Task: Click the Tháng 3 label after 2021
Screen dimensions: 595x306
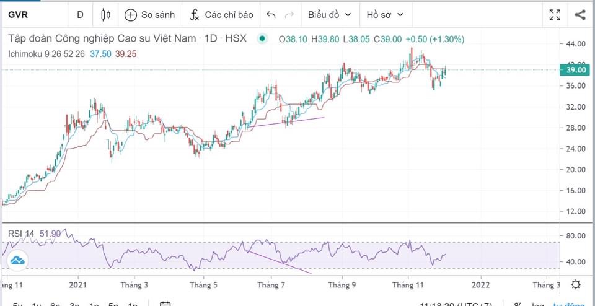Action: point(134,285)
